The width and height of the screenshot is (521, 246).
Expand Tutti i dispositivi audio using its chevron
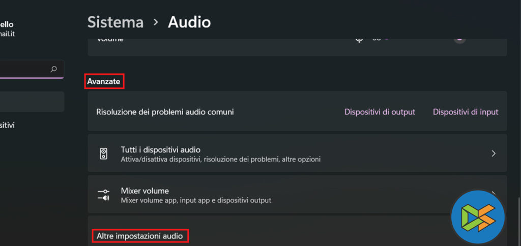pos(493,153)
